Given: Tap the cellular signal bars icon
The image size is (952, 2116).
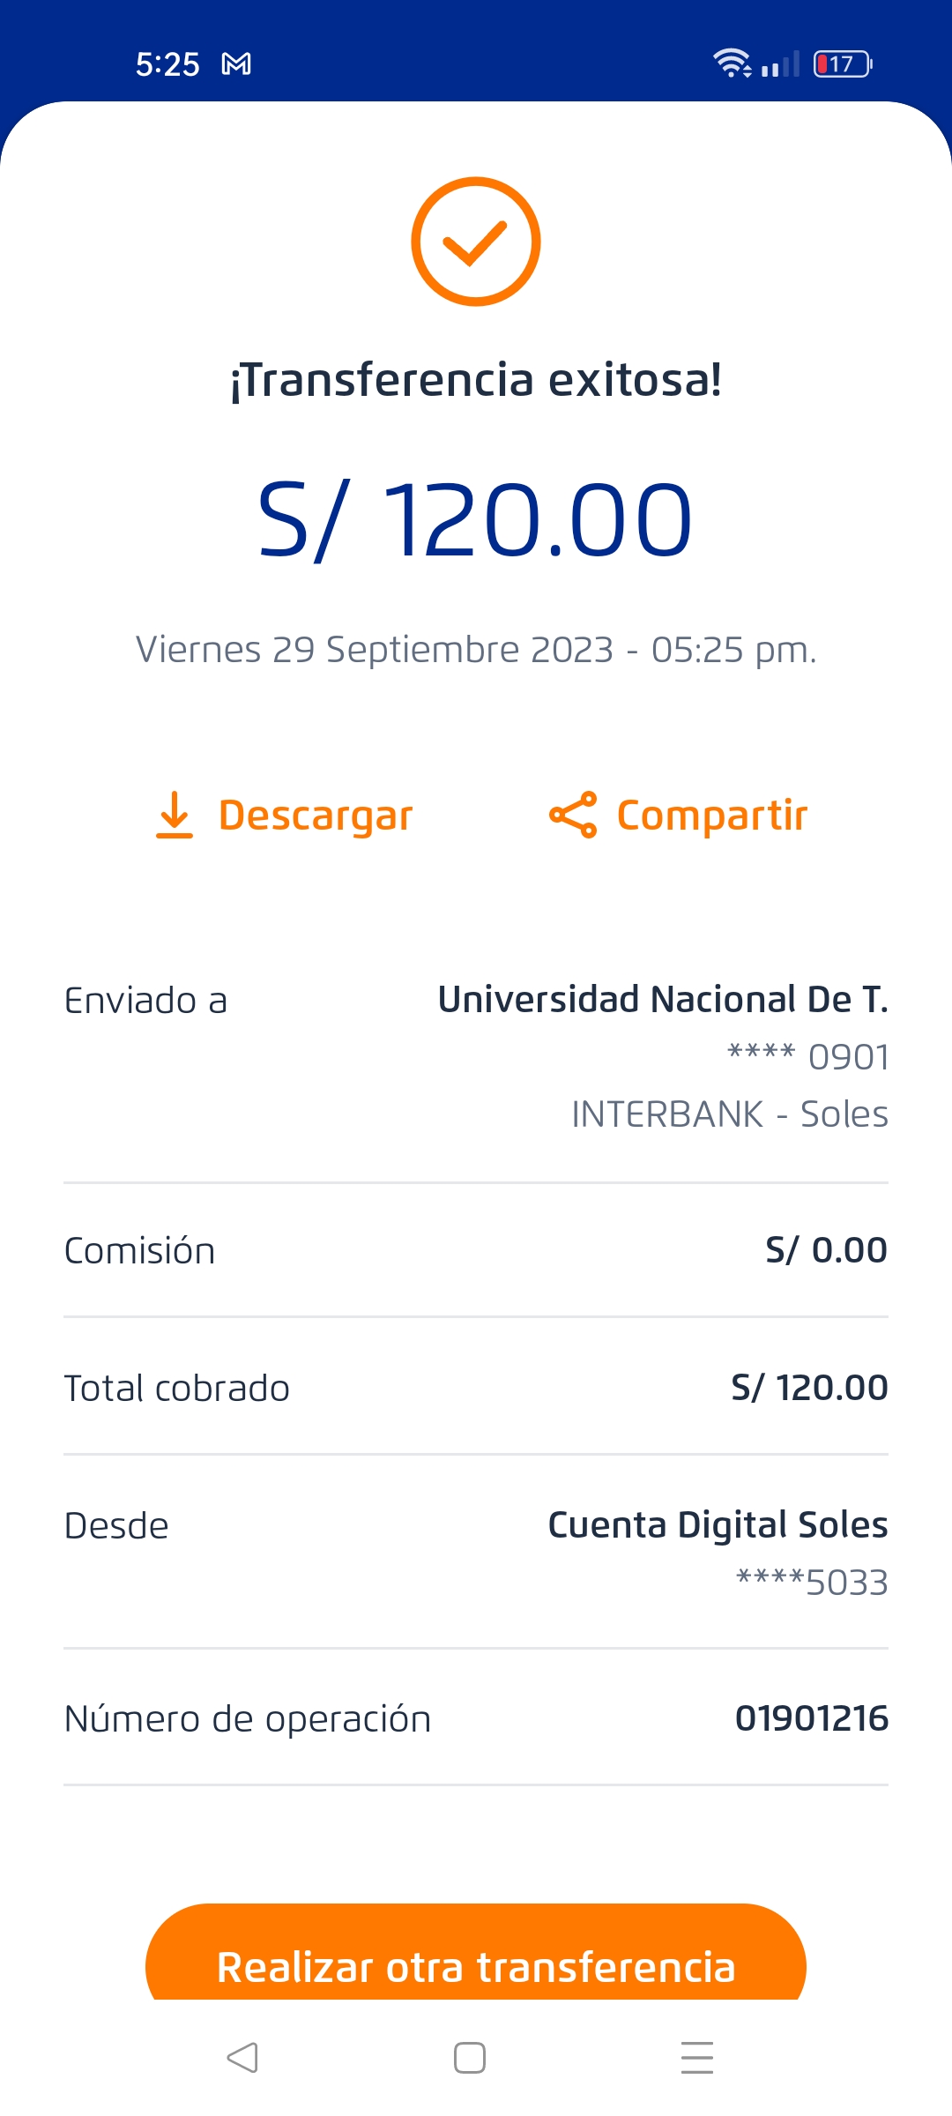Looking at the screenshot, I should pos(780,64).
